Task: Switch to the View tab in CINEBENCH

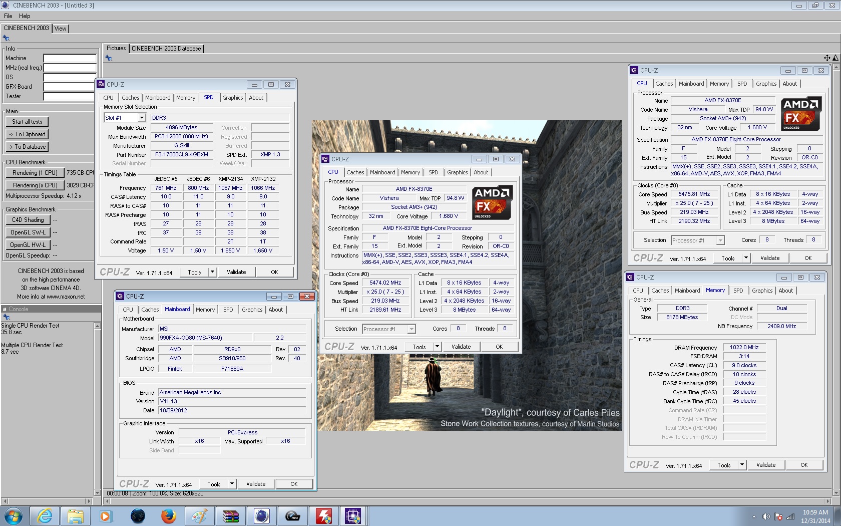Action: [61, 29]
